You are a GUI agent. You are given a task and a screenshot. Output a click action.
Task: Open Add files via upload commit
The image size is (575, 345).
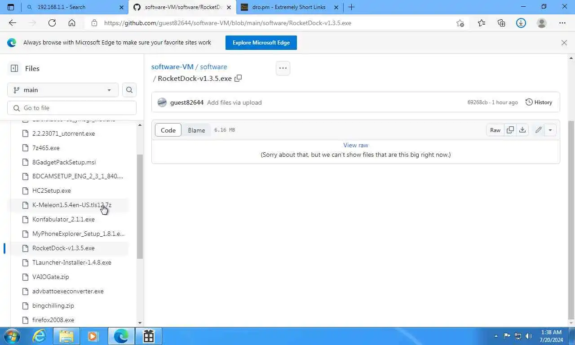pyautogui.click(x=234, y=102)
